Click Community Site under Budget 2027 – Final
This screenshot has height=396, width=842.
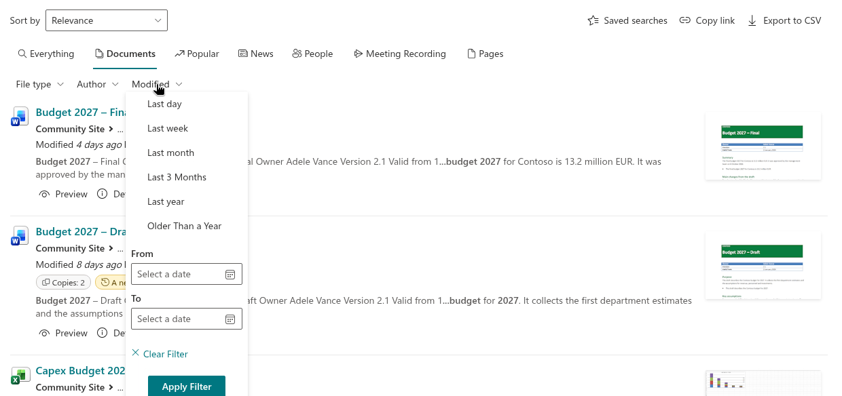(71, 129)
